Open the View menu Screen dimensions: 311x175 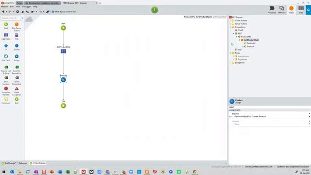click(x=18, y=7)
